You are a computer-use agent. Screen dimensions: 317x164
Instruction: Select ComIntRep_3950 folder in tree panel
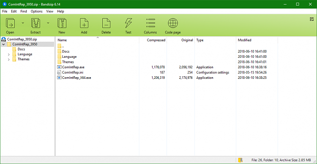25,44
